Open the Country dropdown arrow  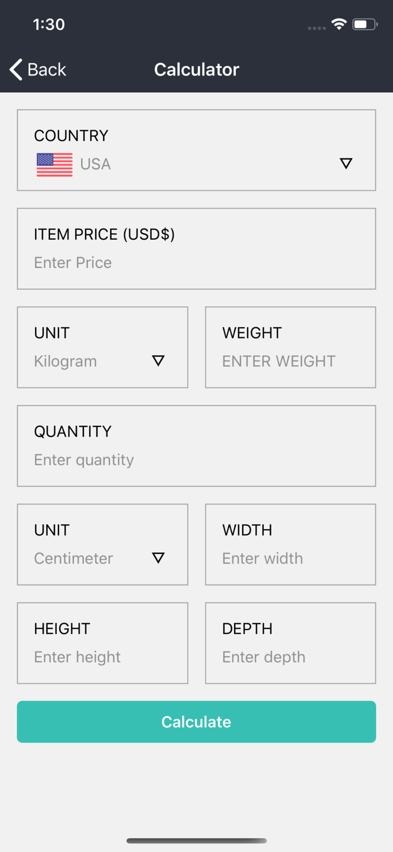coord(346,164)
